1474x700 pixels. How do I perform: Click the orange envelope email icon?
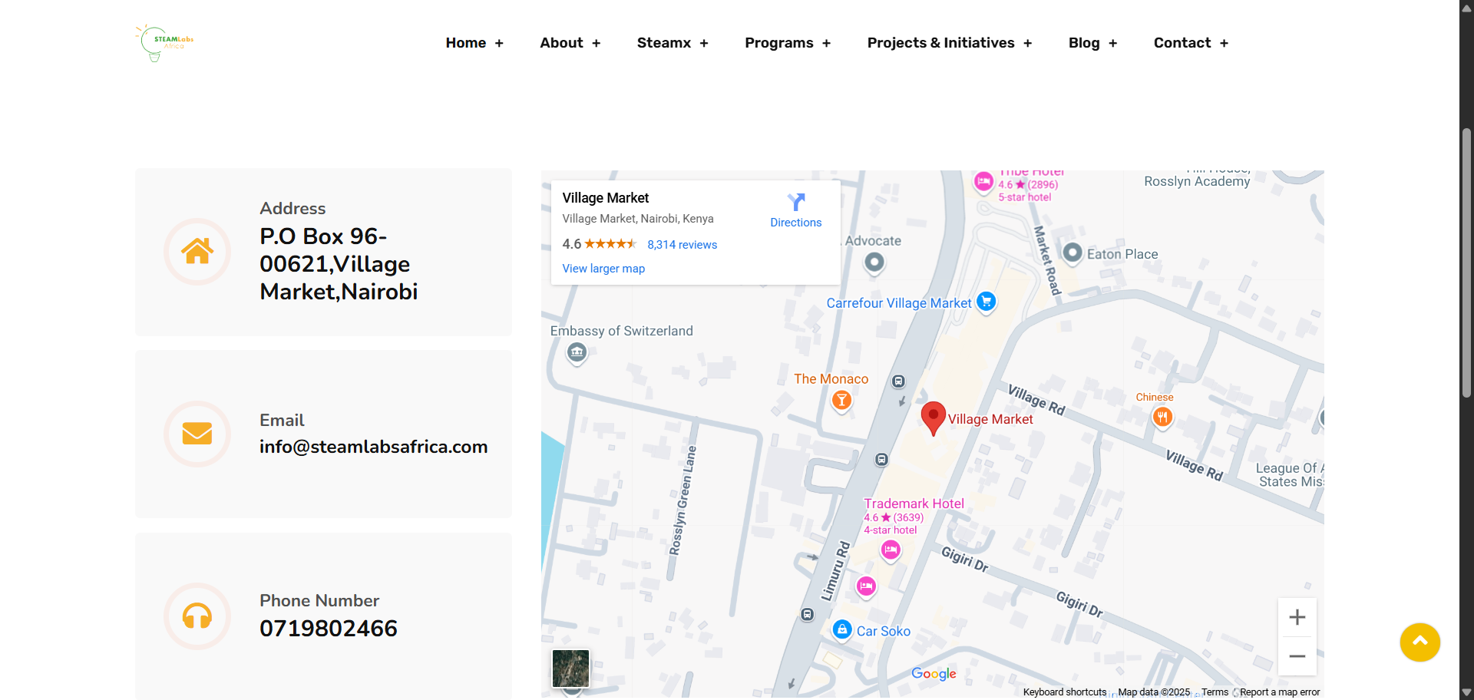[197, 434]
